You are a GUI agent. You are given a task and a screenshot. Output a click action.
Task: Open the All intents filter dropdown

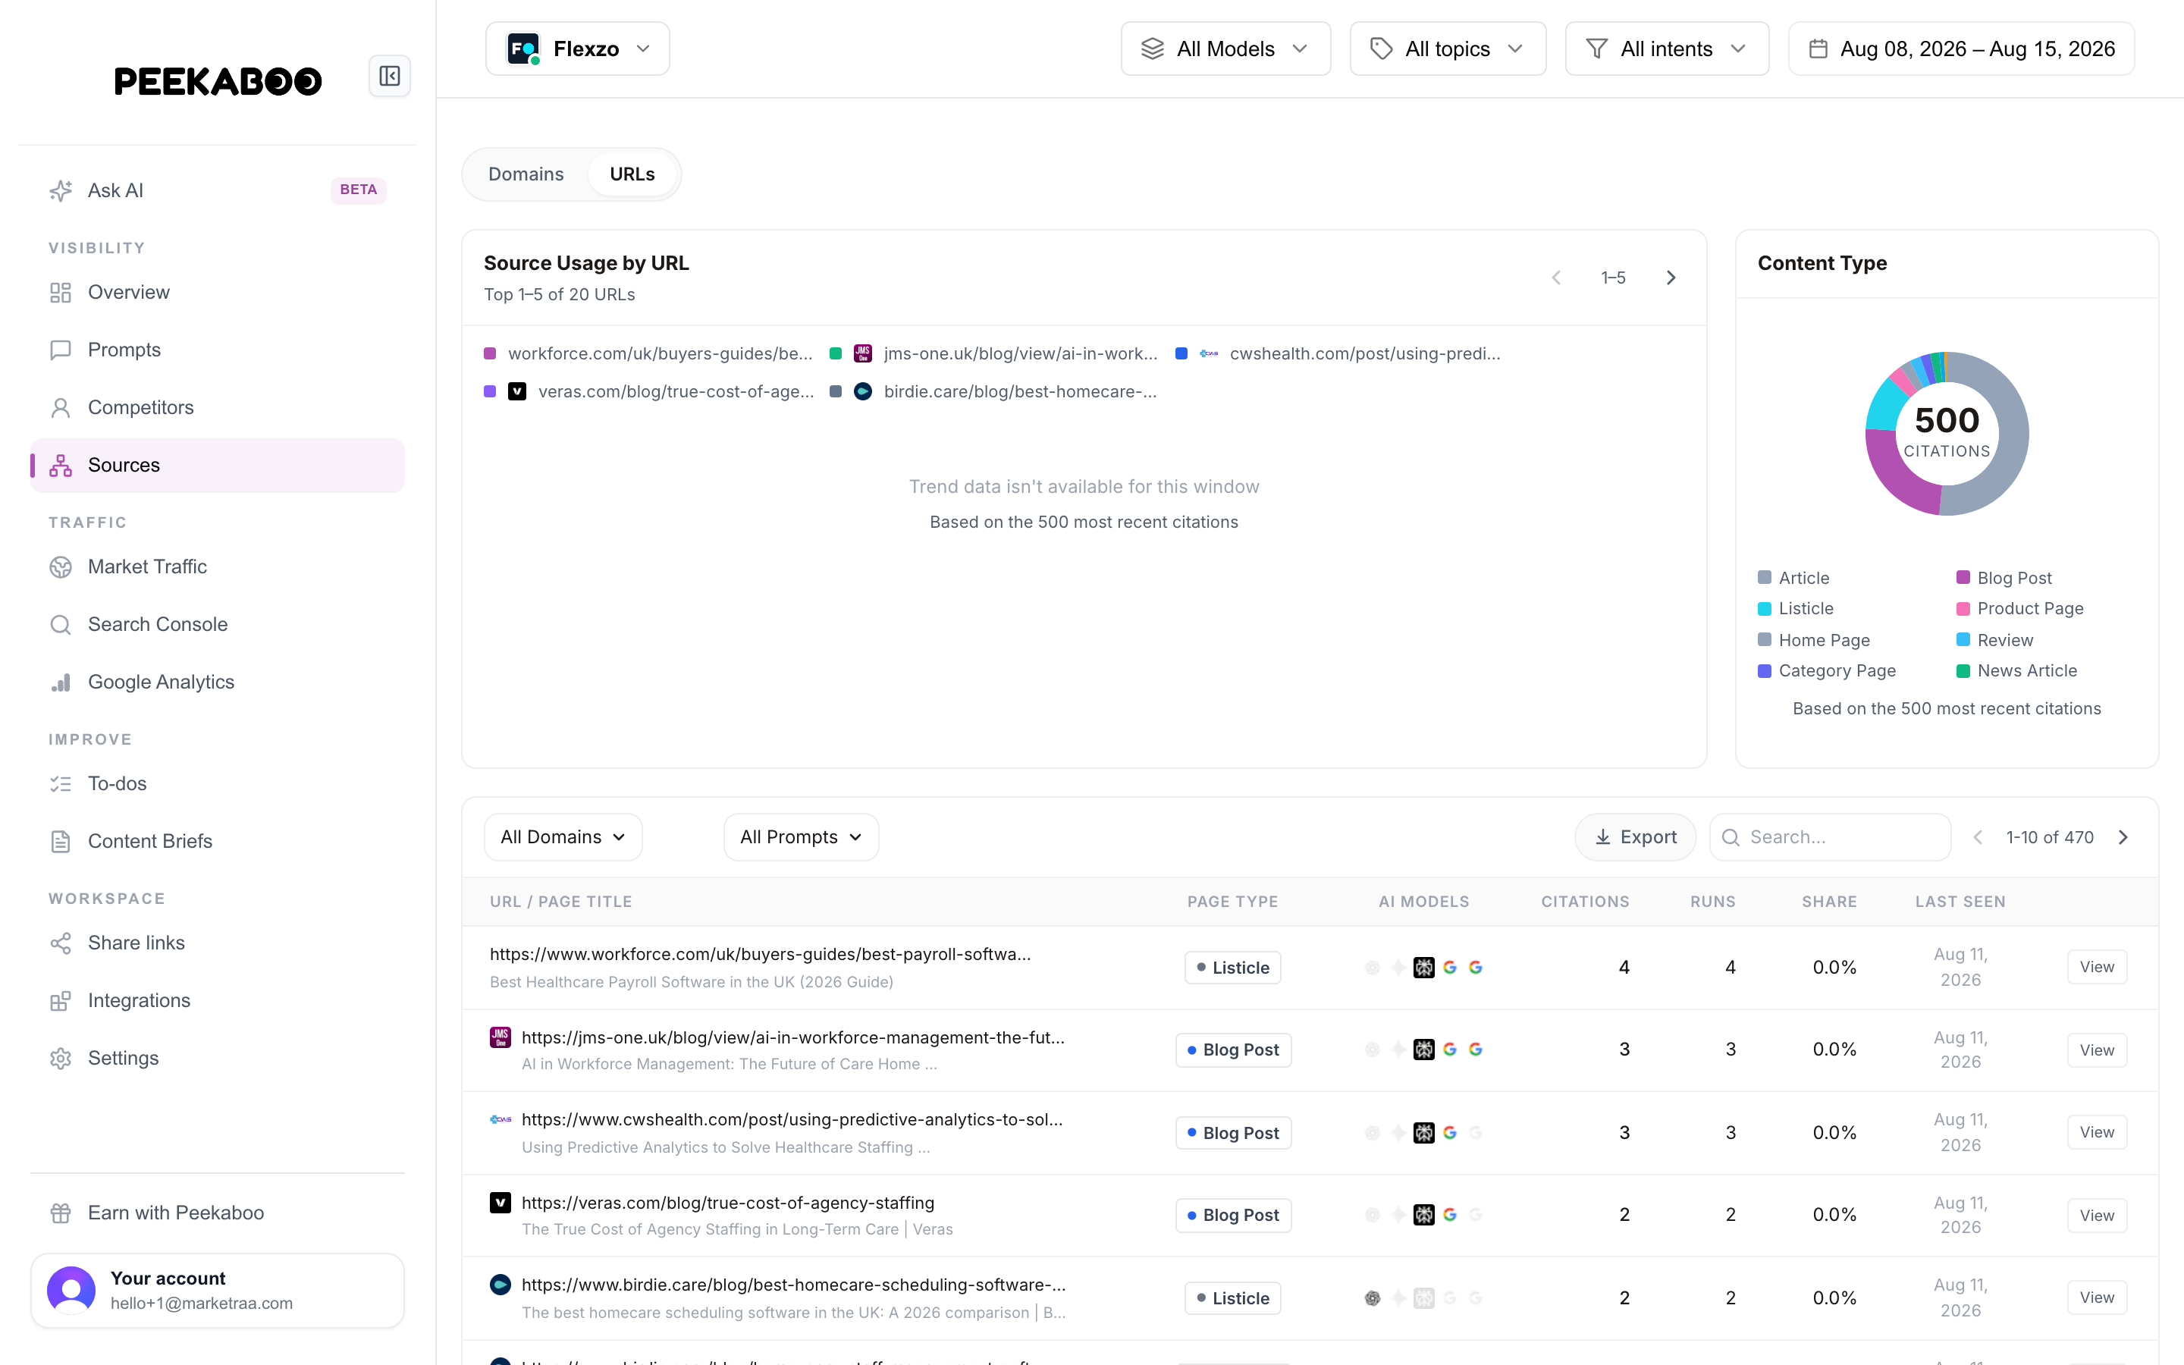click(1667, 49)
